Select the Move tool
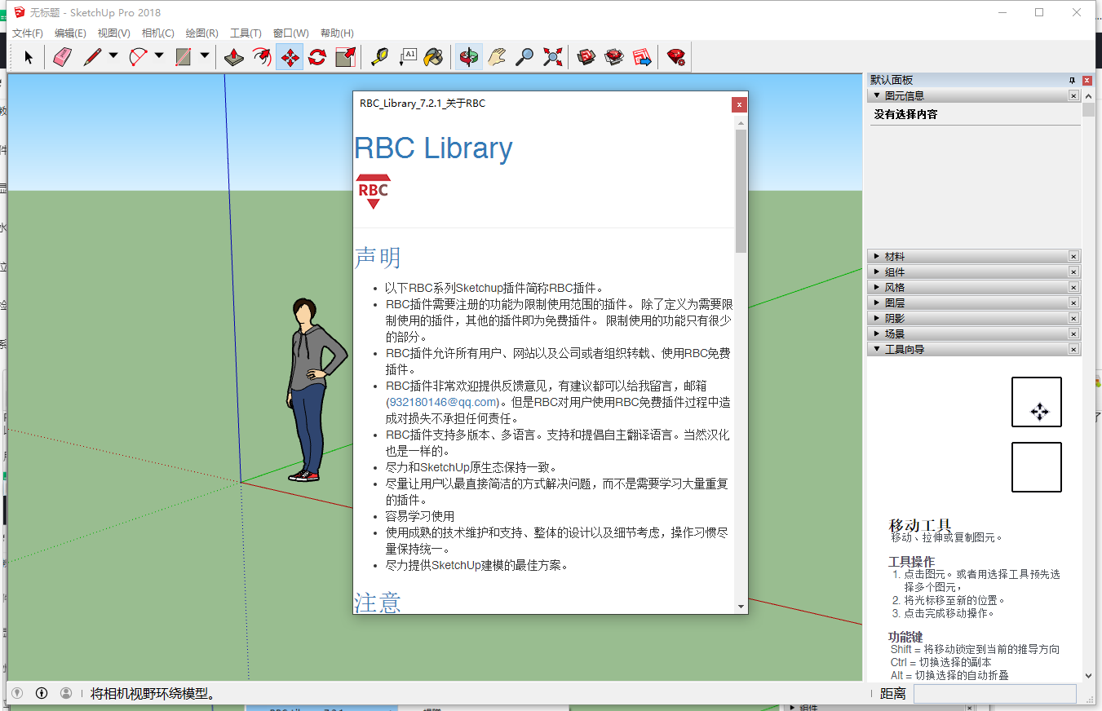Viewport: 1102px width, 711px height. coord(290,57)
